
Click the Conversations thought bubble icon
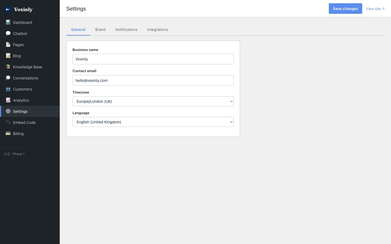[8, 78]
